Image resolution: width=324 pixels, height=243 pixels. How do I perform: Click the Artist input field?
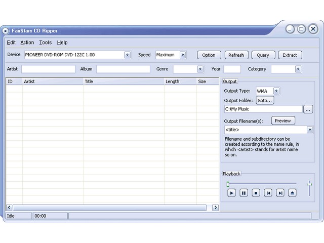(x=48, y=69)
